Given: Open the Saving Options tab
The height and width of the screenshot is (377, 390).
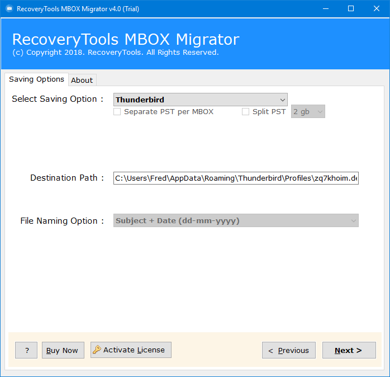Looking at the screenshot, I should (36, 79).
